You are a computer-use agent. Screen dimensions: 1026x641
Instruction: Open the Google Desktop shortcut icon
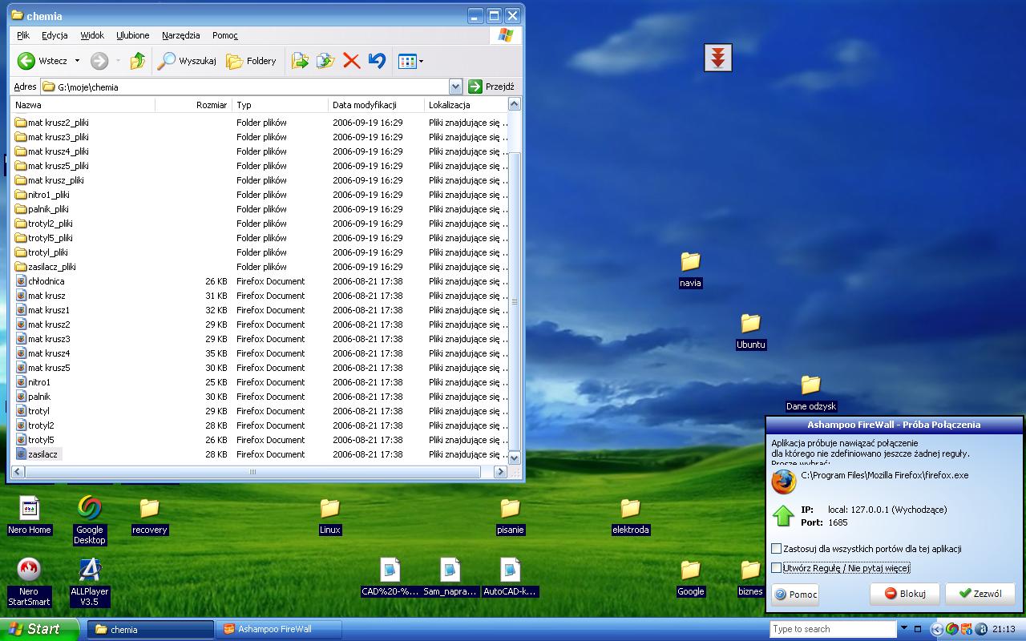(89, 520)
